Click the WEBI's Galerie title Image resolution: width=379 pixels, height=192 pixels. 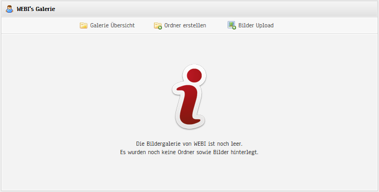pos(36,9)
